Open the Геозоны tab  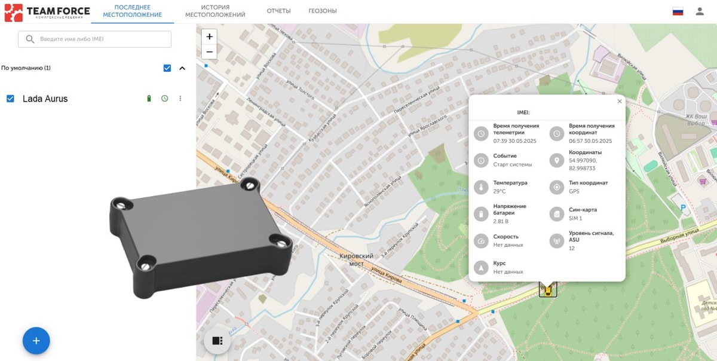point(323,11)
